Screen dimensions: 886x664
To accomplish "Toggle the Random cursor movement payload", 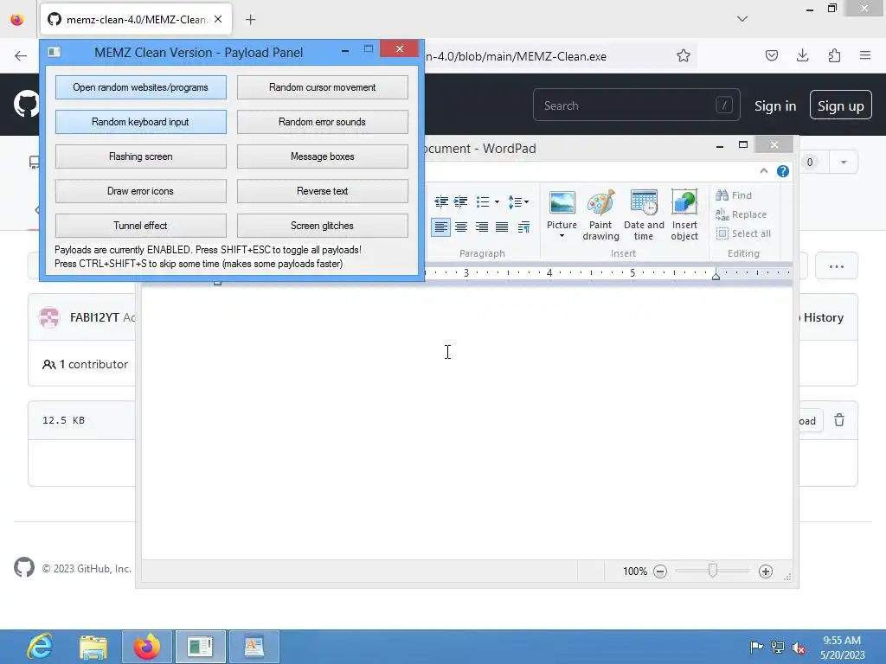I will [x=322, y=87].
